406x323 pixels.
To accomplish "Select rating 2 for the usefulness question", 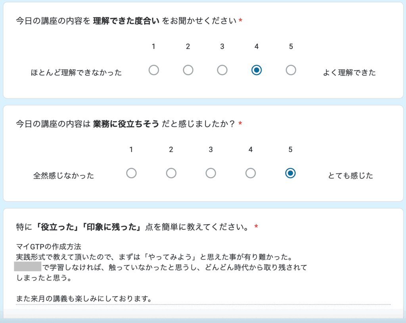I will click(171, 173).
